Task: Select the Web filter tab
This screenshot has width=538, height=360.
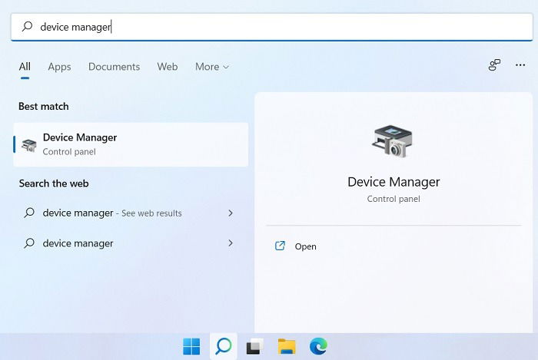Action: 168,67
